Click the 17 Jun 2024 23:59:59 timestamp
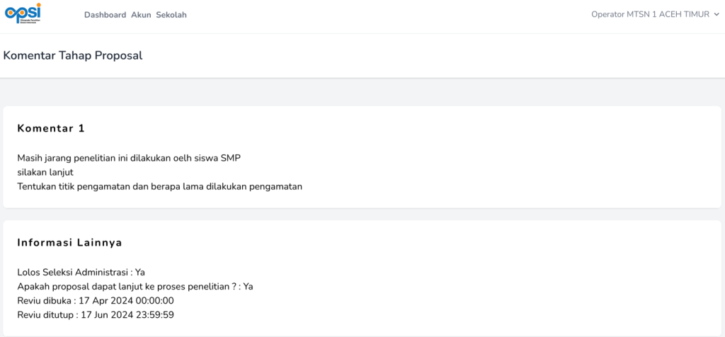The image size is (725, 337). (127, 315)
